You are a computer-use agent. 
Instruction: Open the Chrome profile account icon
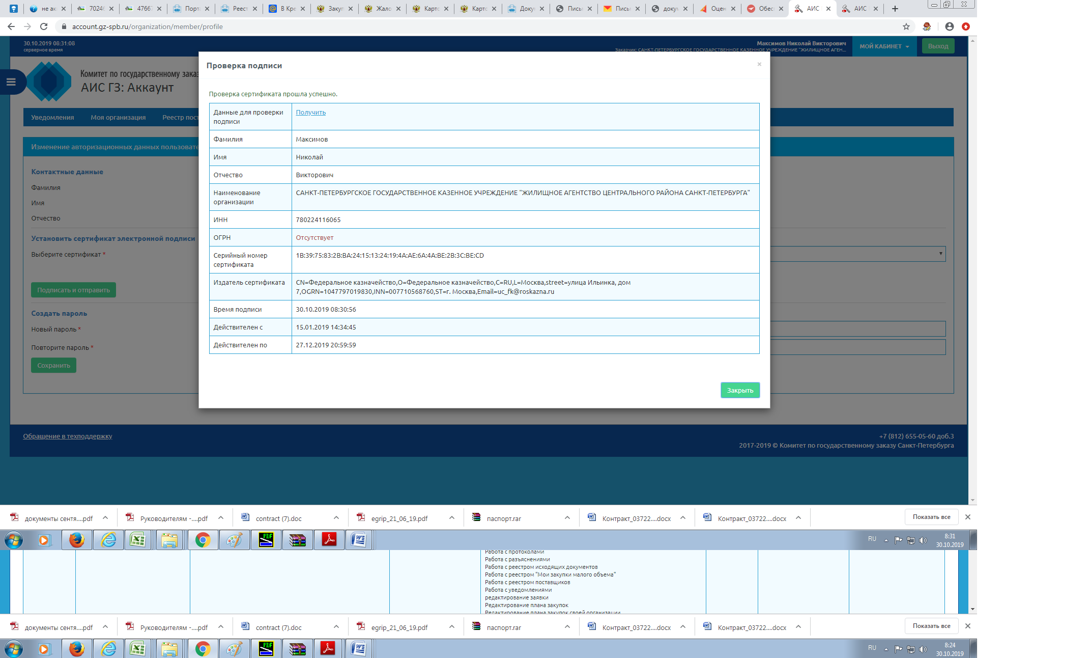(x=949, y=26)
